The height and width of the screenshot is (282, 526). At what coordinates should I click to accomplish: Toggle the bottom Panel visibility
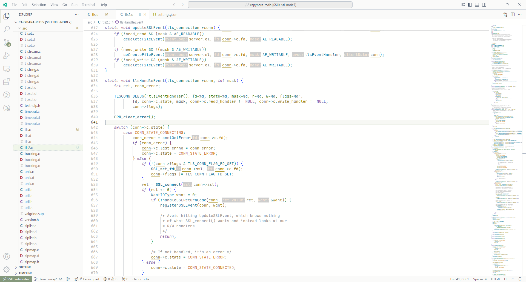click(477, 5)
